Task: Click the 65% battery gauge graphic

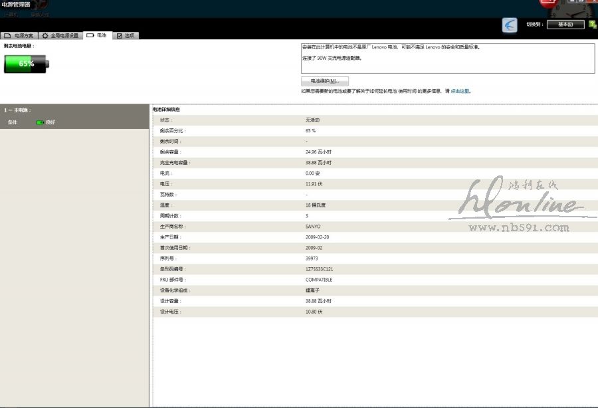Action: [x=27, y=64]
